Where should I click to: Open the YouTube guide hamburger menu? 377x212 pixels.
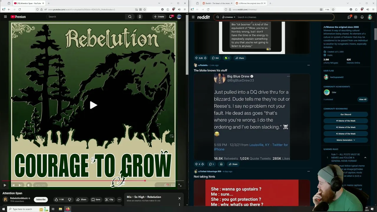[5, 17]
